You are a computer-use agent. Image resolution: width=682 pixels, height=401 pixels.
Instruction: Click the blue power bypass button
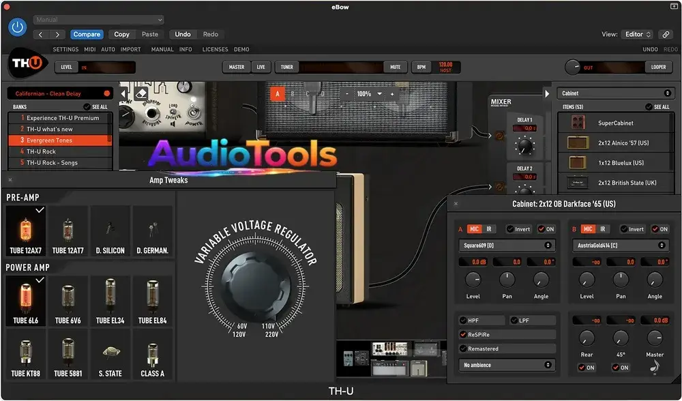click(17, 27)
